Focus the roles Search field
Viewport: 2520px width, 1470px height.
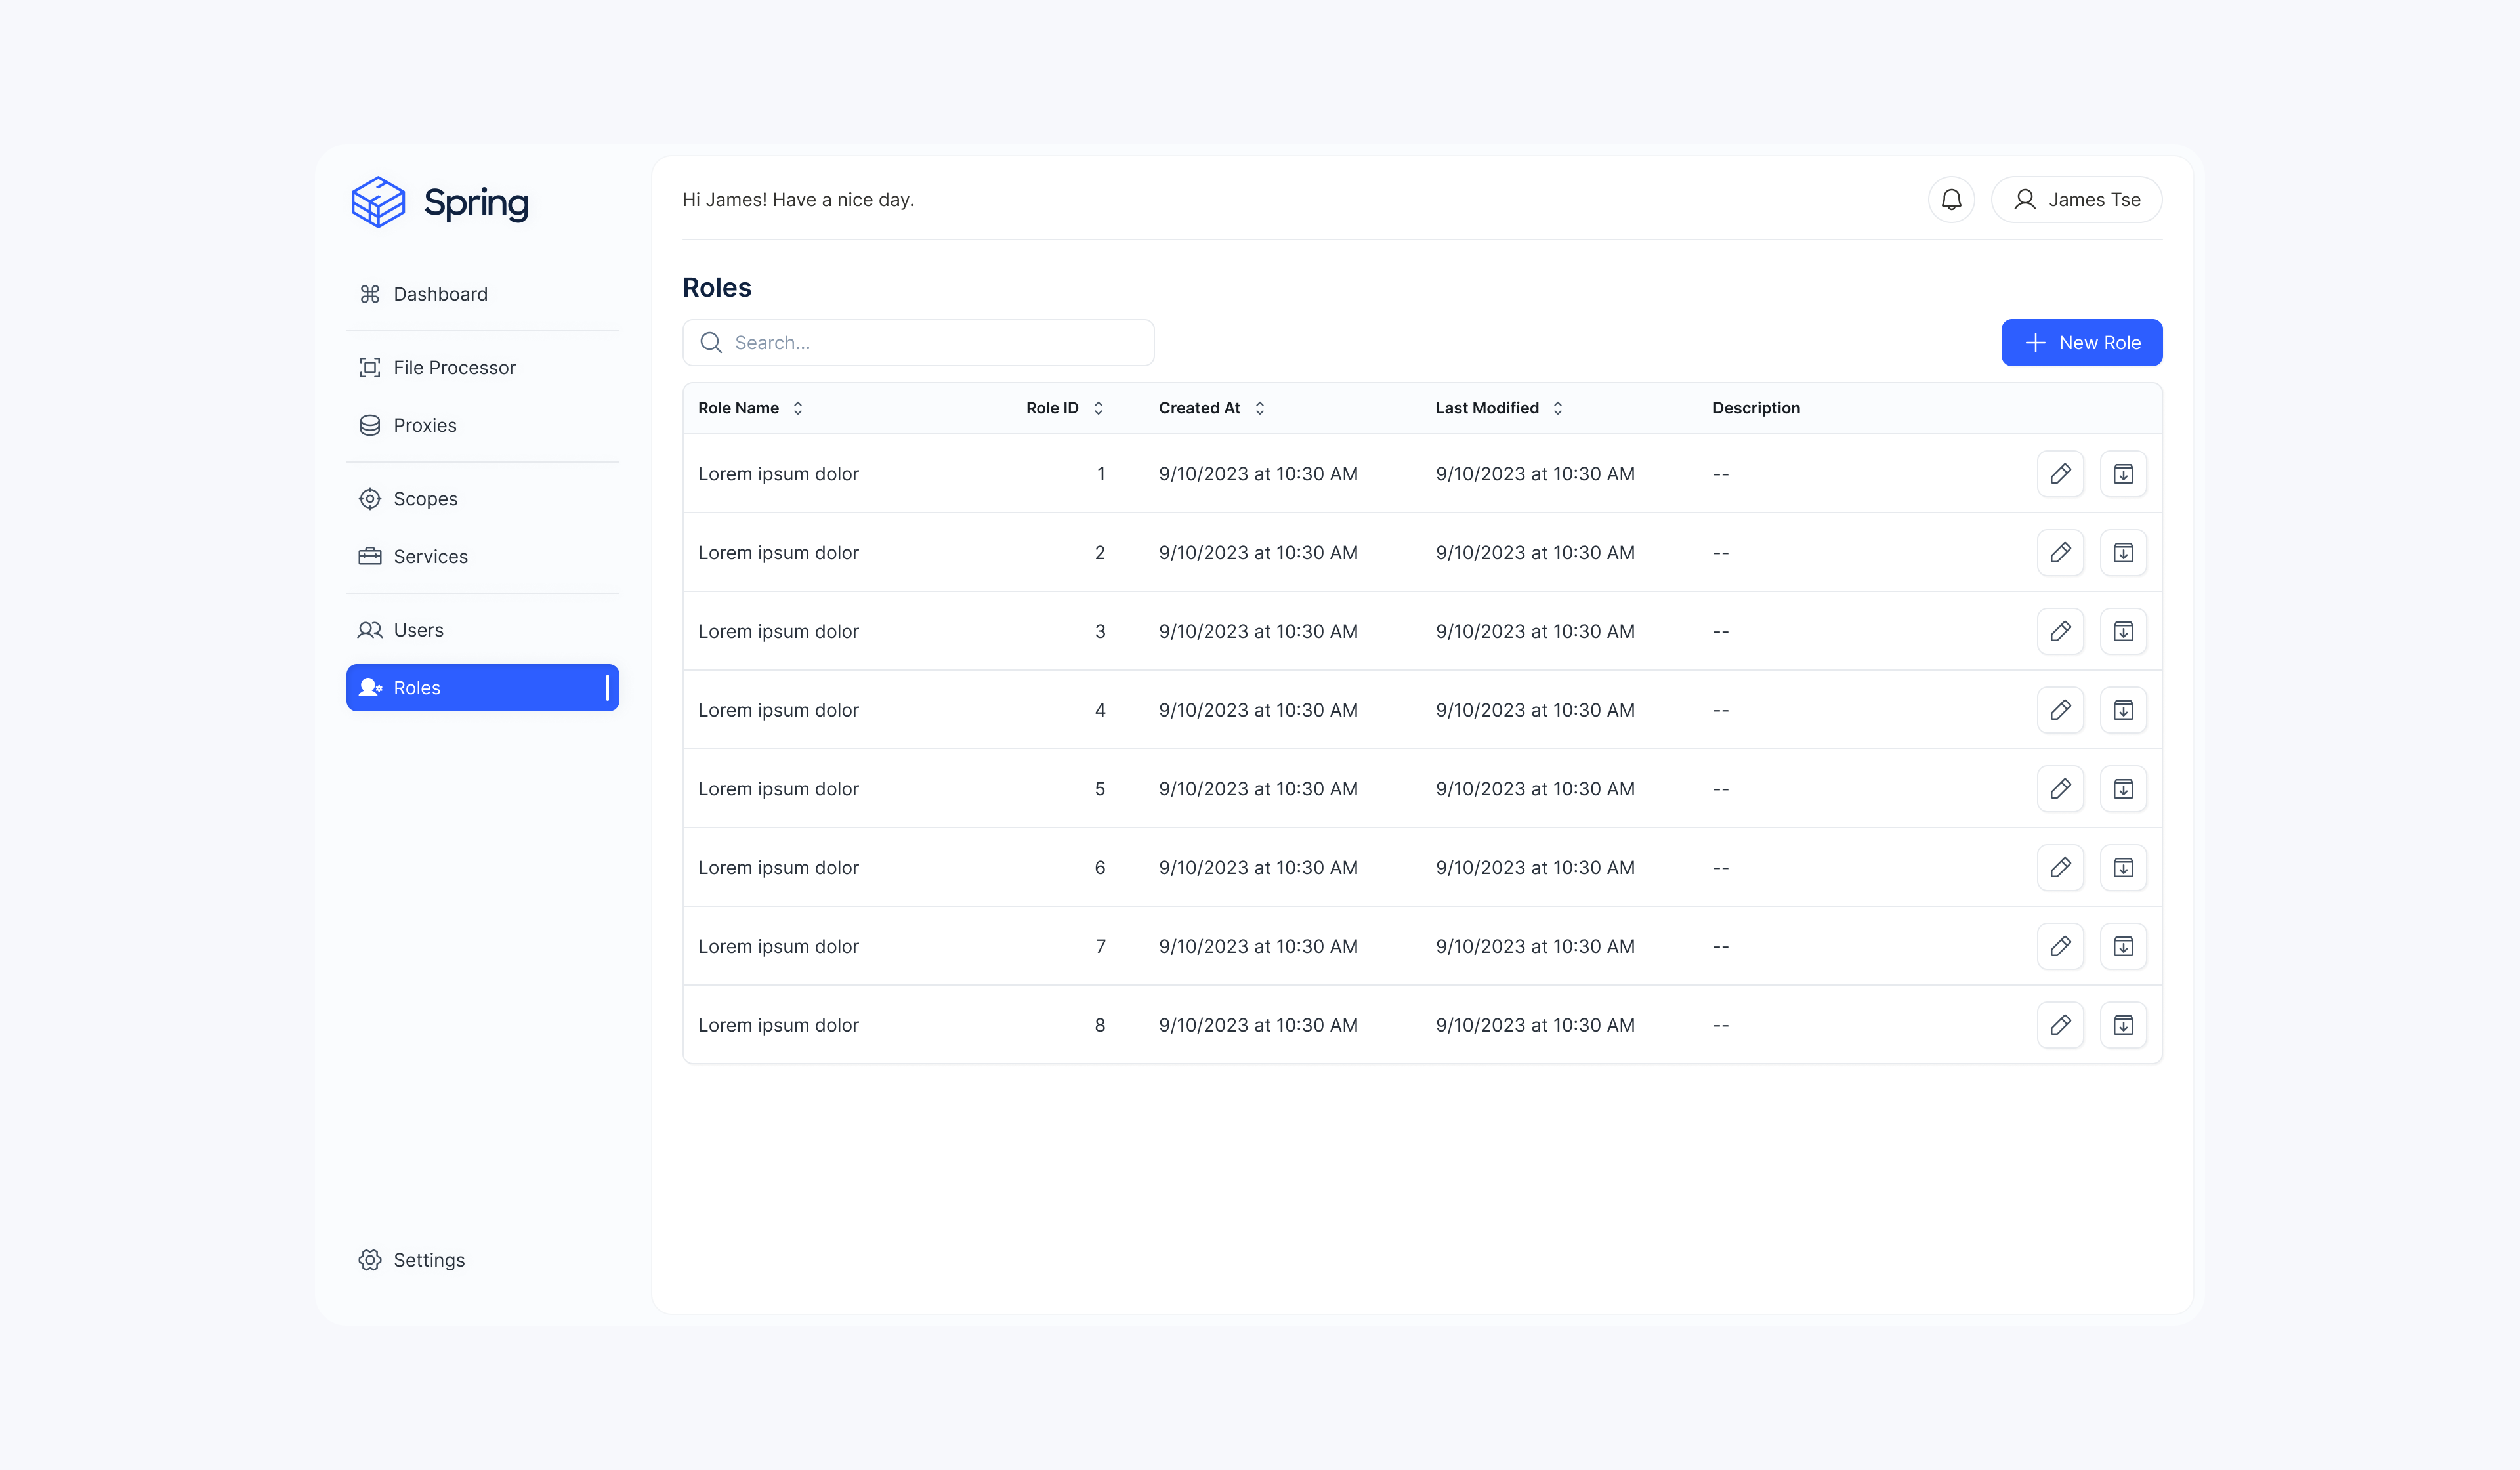935,343
